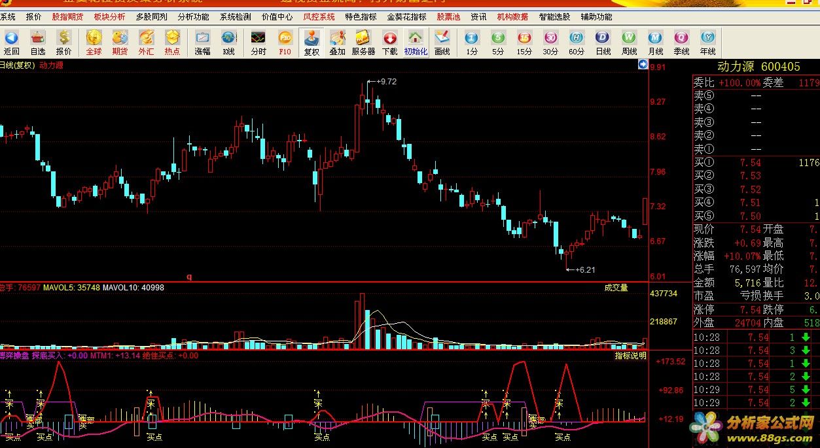Open the 全球 global markets icon
This screenshot has width=820, height=448.
[x=94, y=43]
